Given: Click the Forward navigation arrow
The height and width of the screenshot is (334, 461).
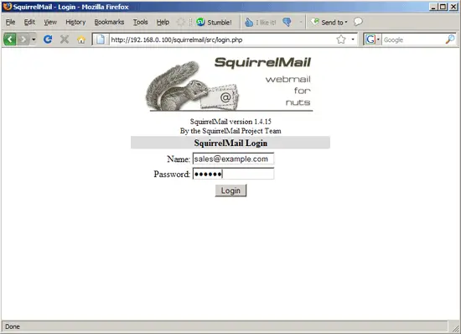Looking at the screenshot, I should click(x=23, y=39).
